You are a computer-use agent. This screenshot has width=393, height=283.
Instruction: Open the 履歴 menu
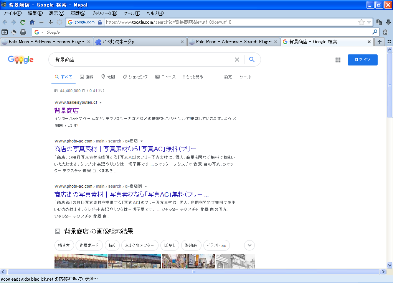coord(78,13)
